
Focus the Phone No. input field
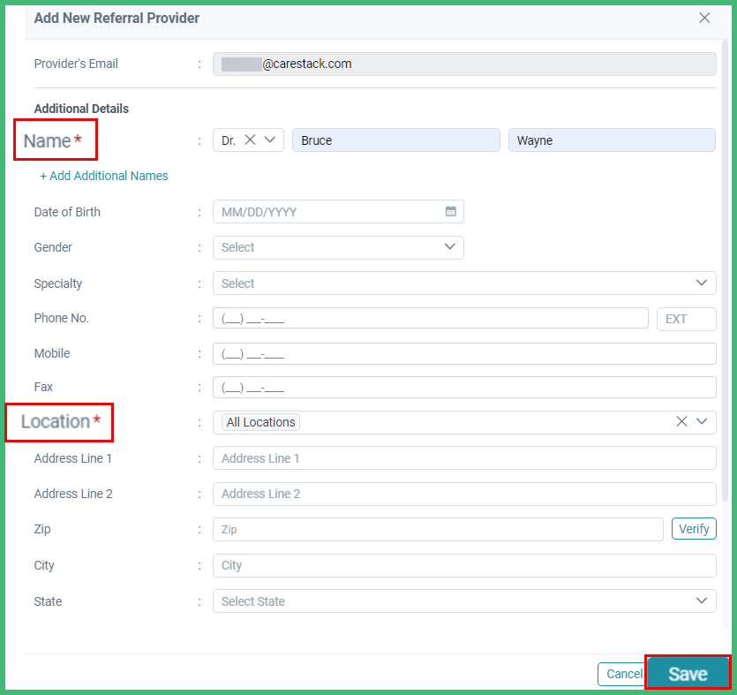(430, 319)
